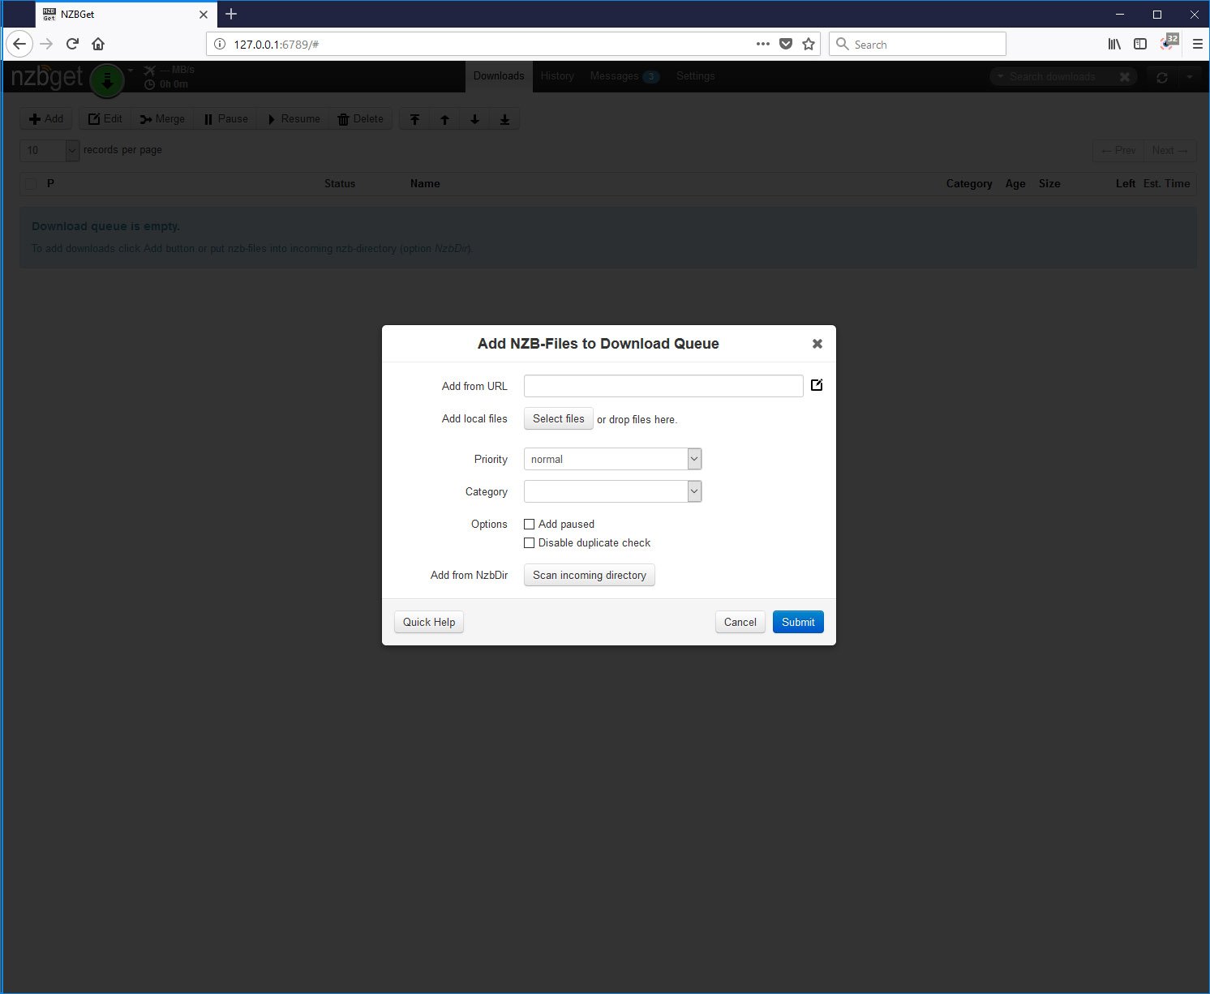Click the Age column header

click(x=1015, y=184)
